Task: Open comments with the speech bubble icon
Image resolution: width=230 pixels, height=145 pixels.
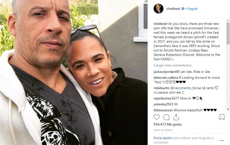Action: click(166, 117)
